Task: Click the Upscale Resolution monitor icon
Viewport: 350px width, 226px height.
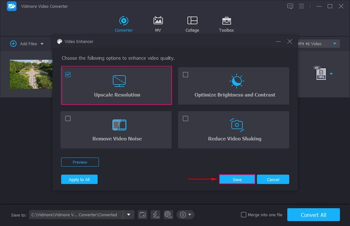Action: [119, 80]
